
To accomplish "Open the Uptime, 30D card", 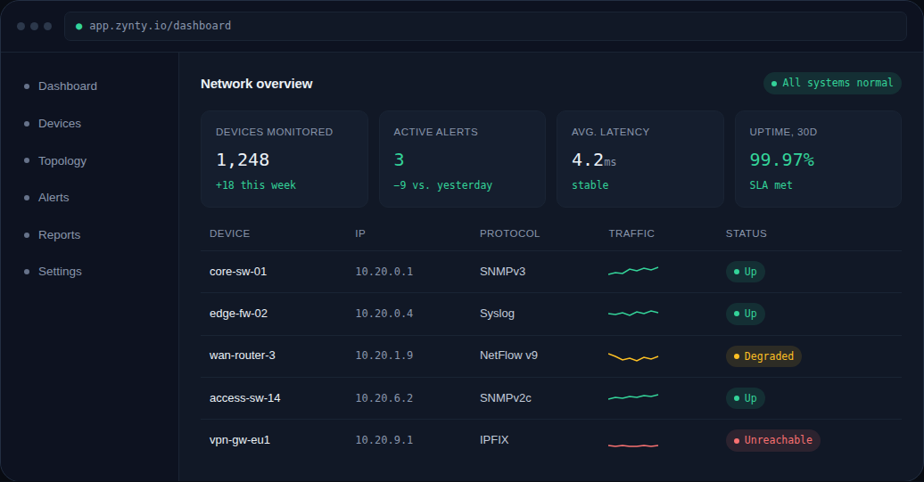I will pyautogui.click(x=818, y=159).
